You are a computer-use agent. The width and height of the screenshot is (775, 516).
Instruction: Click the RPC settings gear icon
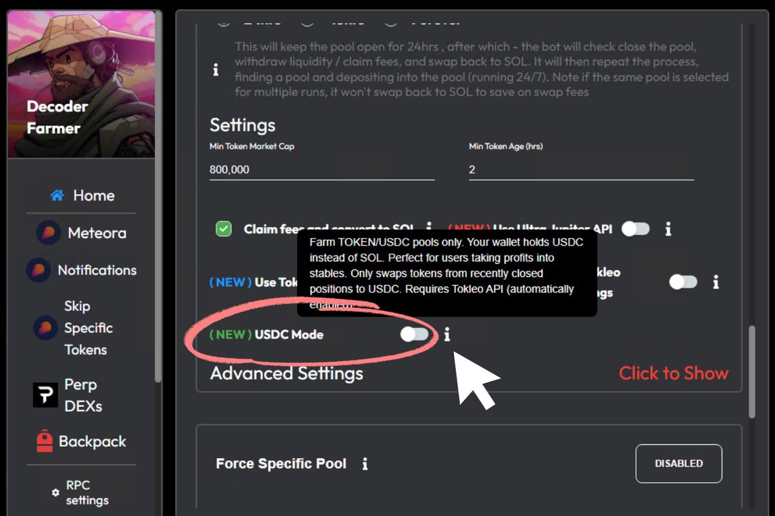click(x=56, y=493)
